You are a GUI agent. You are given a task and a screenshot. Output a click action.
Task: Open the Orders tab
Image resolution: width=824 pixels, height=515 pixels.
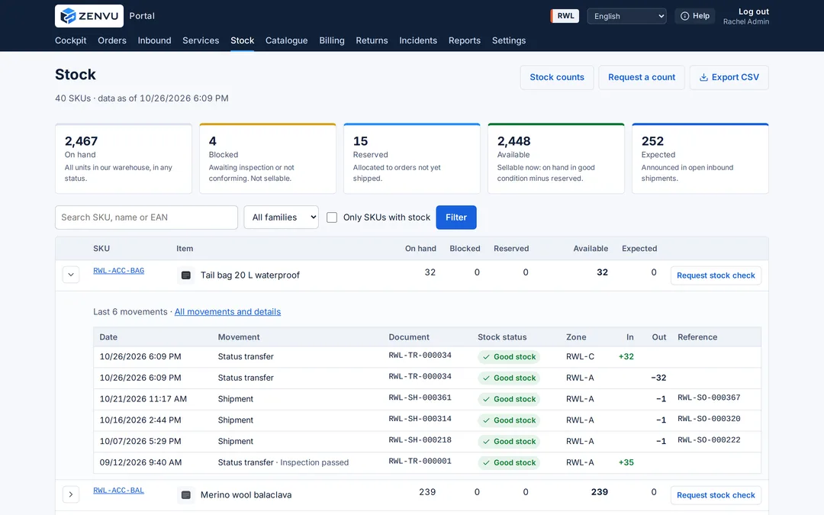(x=112, y=40)
